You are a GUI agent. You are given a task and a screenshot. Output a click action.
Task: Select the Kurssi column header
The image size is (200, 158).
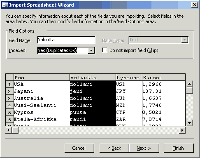[164, 78]
